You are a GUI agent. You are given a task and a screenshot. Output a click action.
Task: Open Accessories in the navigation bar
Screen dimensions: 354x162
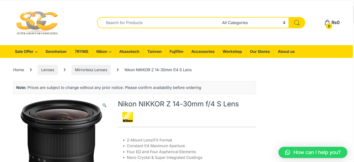(203, 52)
